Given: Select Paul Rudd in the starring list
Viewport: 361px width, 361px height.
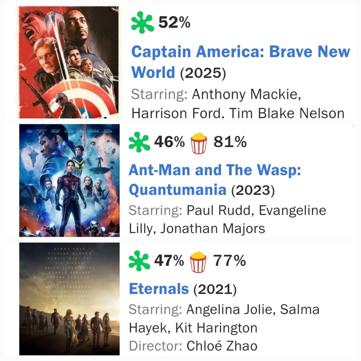Looking at the screenshot, I should click(x=219, y=210).
